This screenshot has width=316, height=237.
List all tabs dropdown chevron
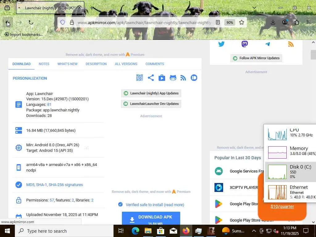coord(254,8)
